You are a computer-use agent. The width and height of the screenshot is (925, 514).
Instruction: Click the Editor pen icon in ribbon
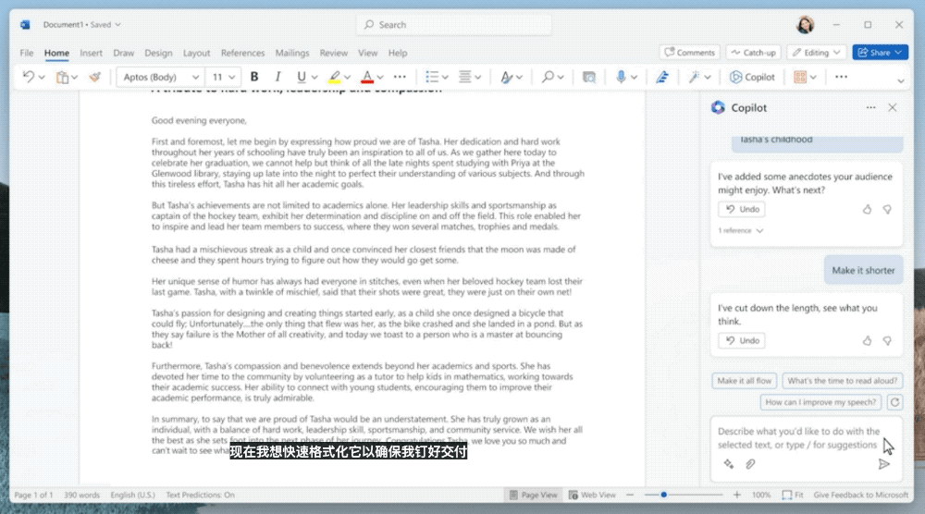tap(662, 78)
